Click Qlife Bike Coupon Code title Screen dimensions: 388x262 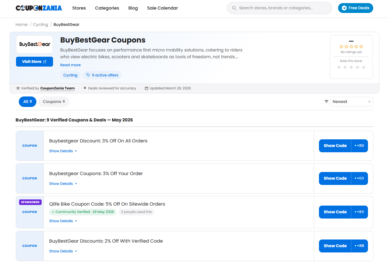click(x=107, y=204)
